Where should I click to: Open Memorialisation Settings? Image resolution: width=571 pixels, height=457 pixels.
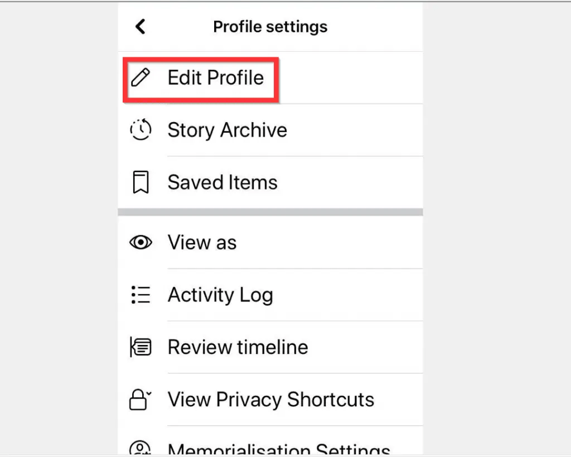pos(278,449)
